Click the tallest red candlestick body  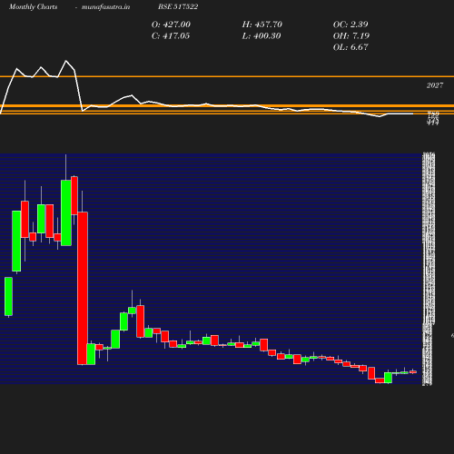point(83,288)
